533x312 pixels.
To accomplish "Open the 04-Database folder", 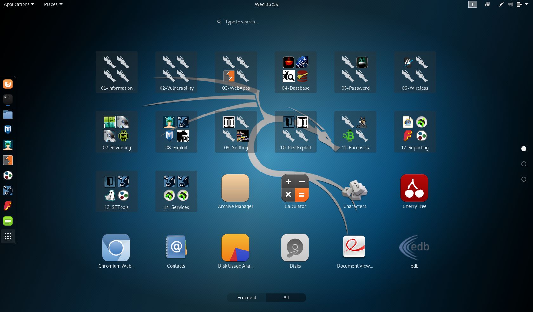I will coord(296,72).
